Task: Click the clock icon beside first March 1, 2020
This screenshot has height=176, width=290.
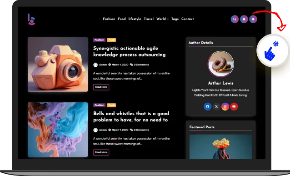Action: pos(110,65)
